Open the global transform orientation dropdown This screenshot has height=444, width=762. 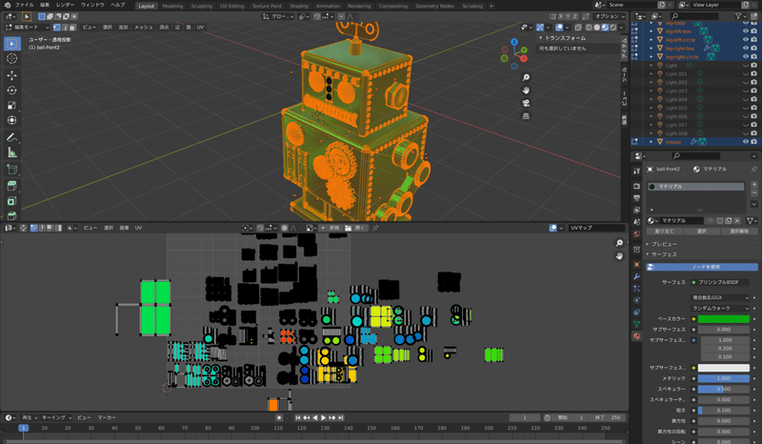coord(278,16)
